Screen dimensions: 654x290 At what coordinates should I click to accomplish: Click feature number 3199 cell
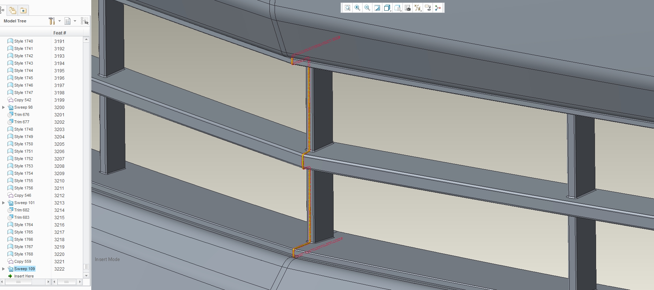pos(59,100)
